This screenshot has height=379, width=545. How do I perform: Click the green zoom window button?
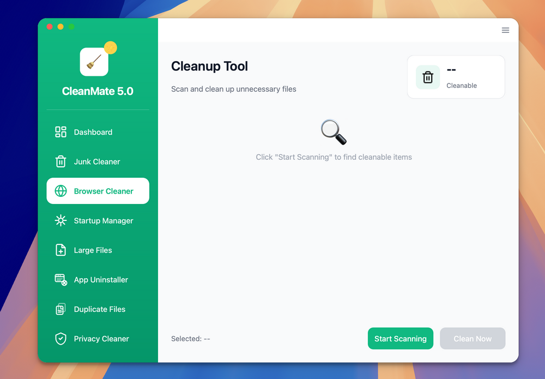click(x=71, y=27)
